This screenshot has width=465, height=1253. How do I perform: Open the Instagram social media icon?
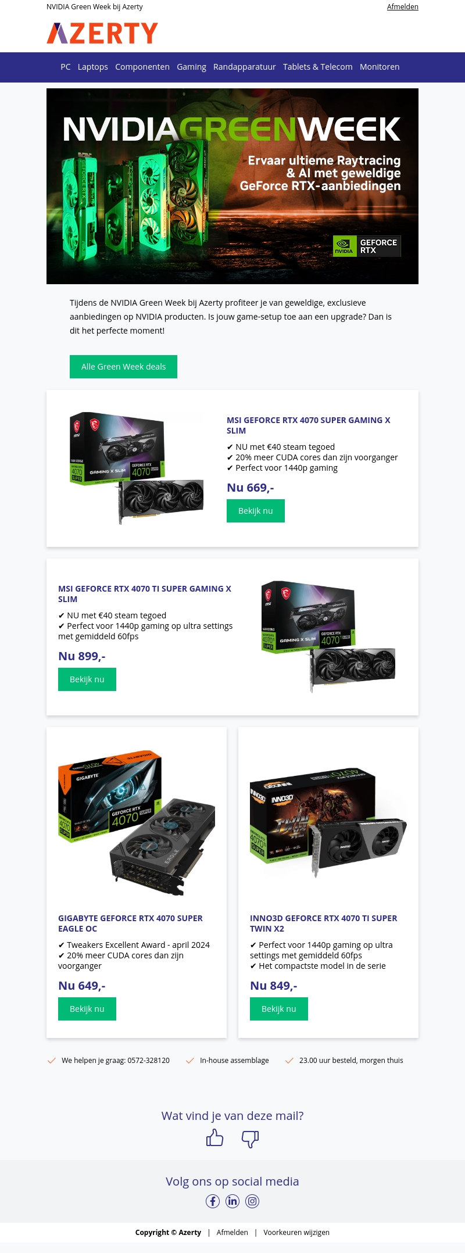pyautogui.click(x=252, y=1201)
